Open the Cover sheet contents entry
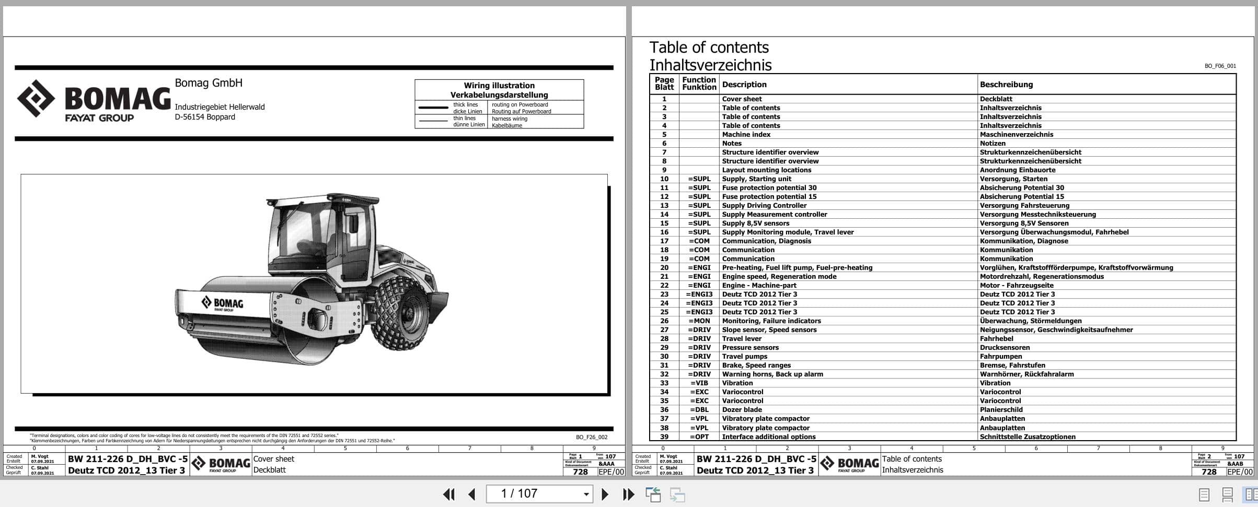 742,99
